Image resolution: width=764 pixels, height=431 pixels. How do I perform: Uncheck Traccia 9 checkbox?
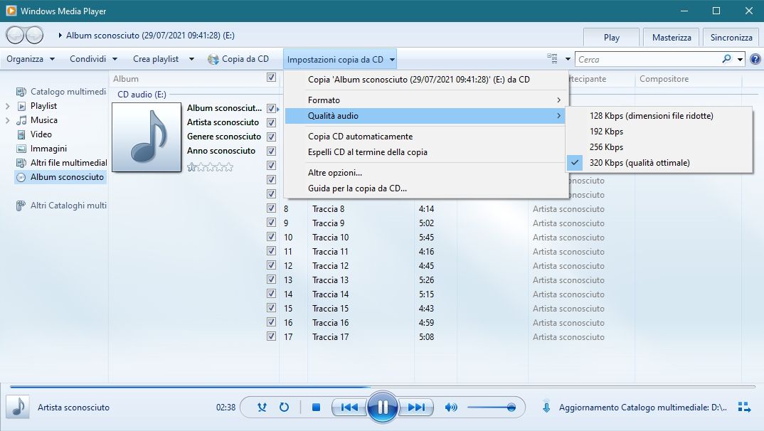click(272, 222)
